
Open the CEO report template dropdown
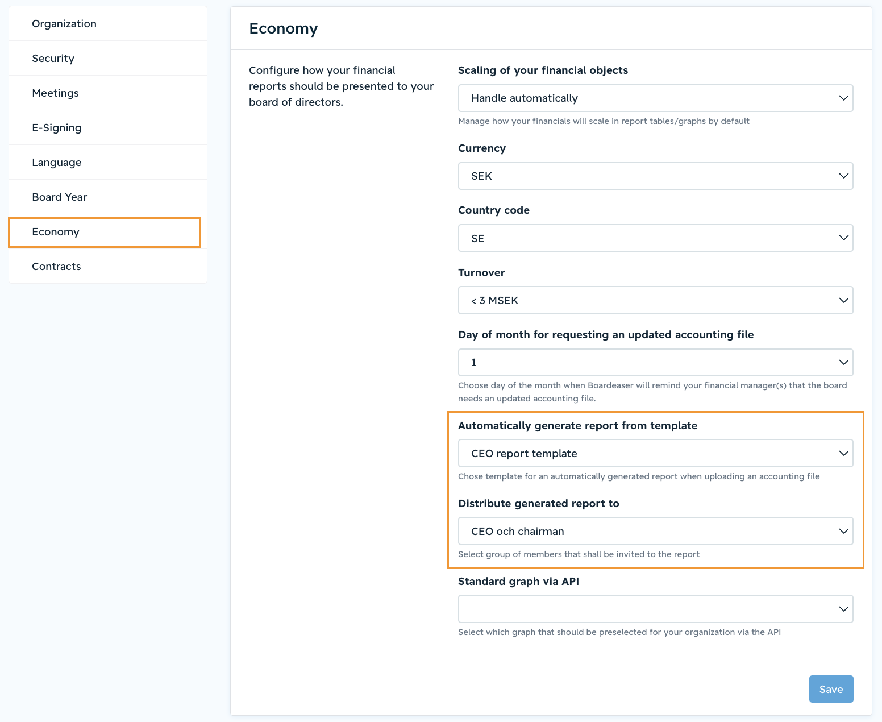coord(655,453)
